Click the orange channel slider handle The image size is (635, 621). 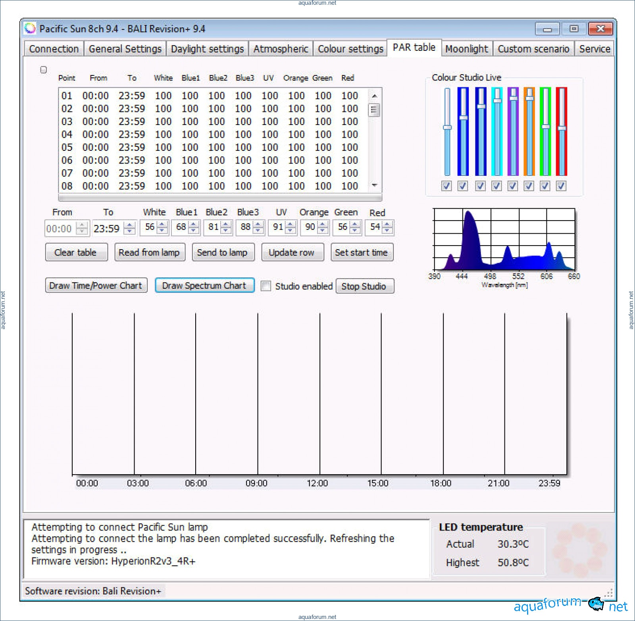pyautogui.click(x=529, y=98)
